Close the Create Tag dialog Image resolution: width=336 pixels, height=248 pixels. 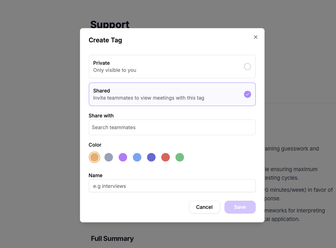(255, 37)
